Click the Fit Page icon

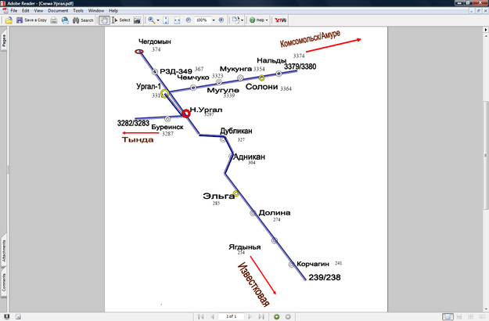[166, 20]
